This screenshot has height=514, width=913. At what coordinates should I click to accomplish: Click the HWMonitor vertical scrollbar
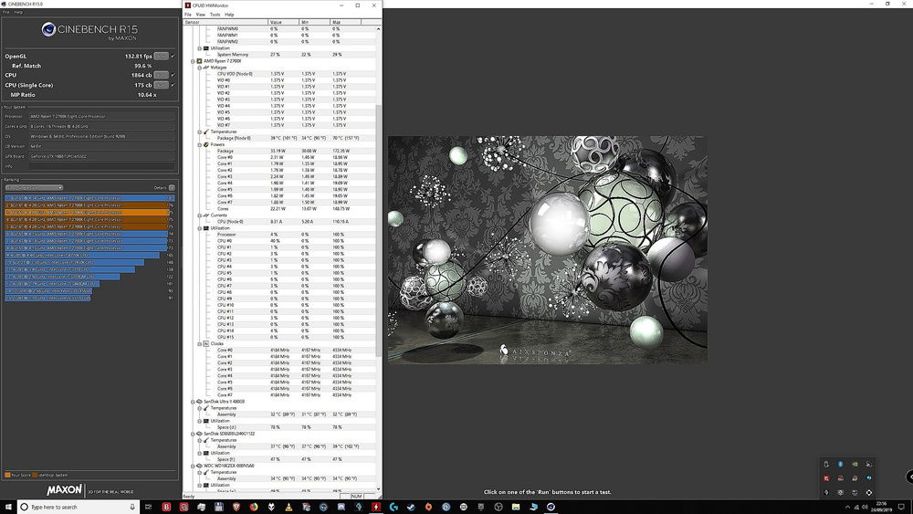pyautogui.click(x=379, y=230)
